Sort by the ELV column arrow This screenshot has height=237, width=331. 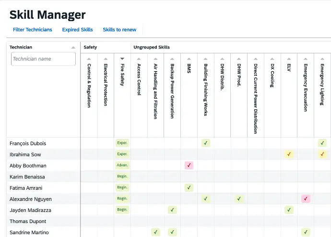tap(289, 59)
